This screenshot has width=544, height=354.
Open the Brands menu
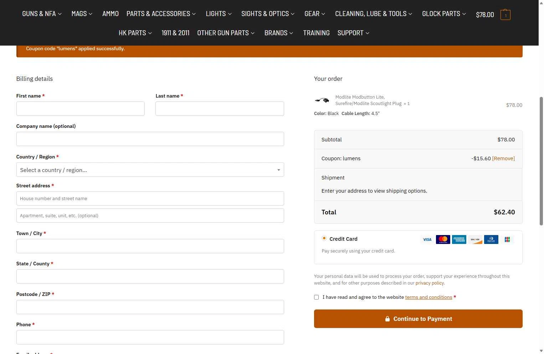pyautogui.click(x=279, y=33)
